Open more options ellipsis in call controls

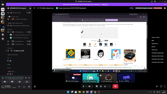[109, 86]
